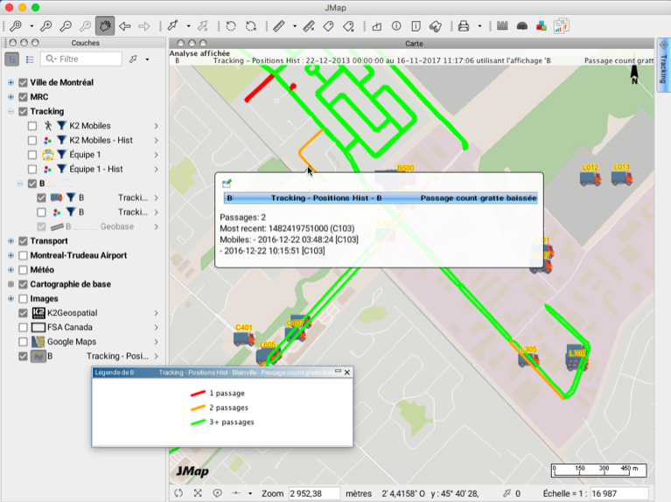Viewport: 671px width, 502px height.
Task: Click the Échelle scale input field
Action: click(619, 493)
